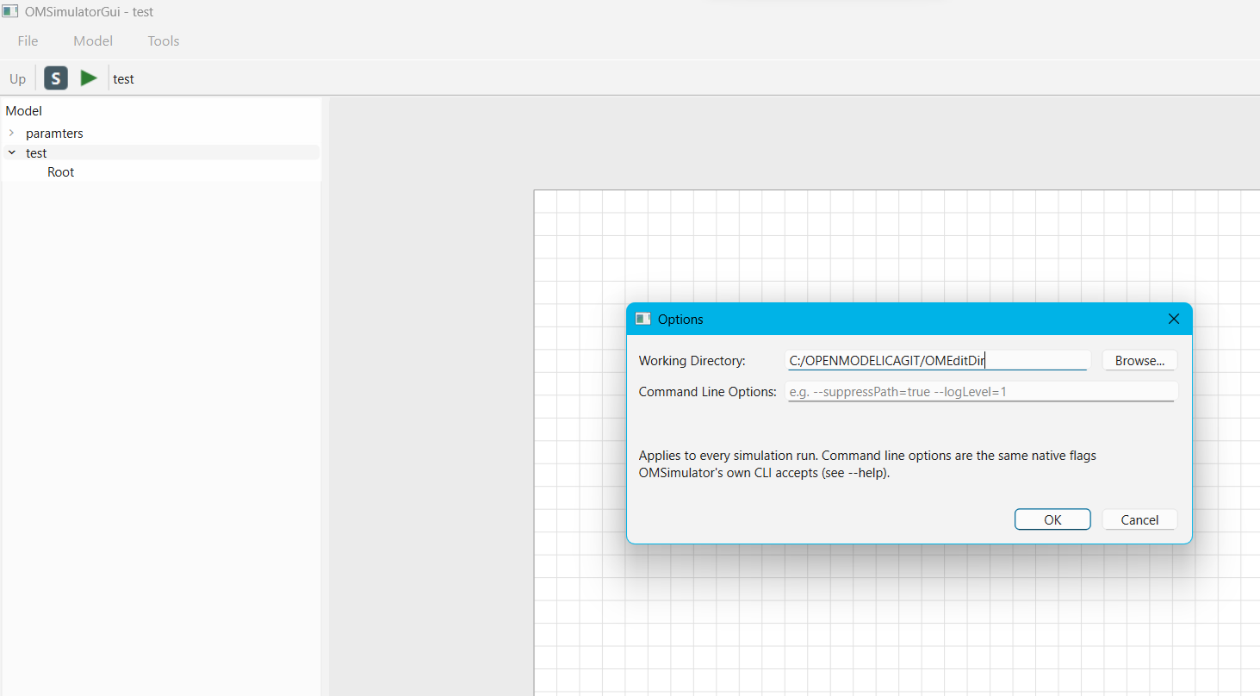Expand the paramters tree node

click(x=11, y=133)
